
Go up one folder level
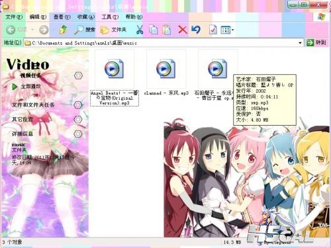64,30
